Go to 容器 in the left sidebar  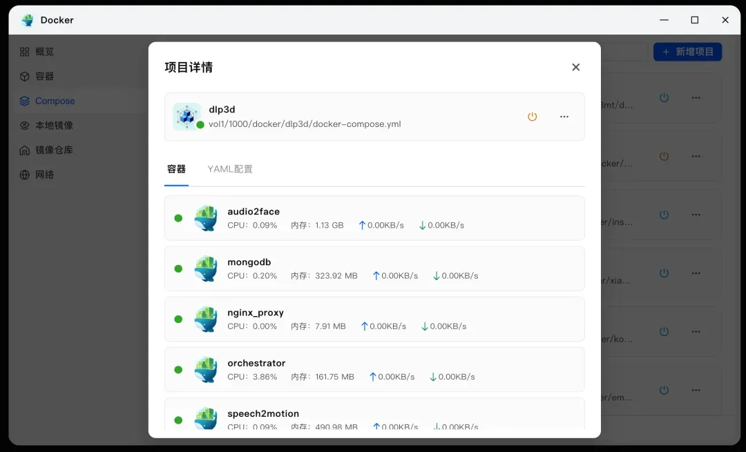click(45, 77)
